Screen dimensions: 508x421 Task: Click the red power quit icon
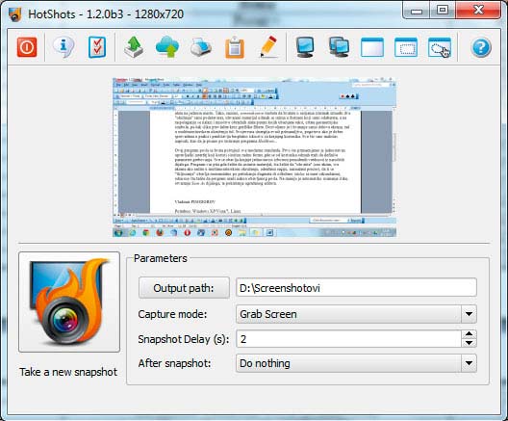click(27, 47)
